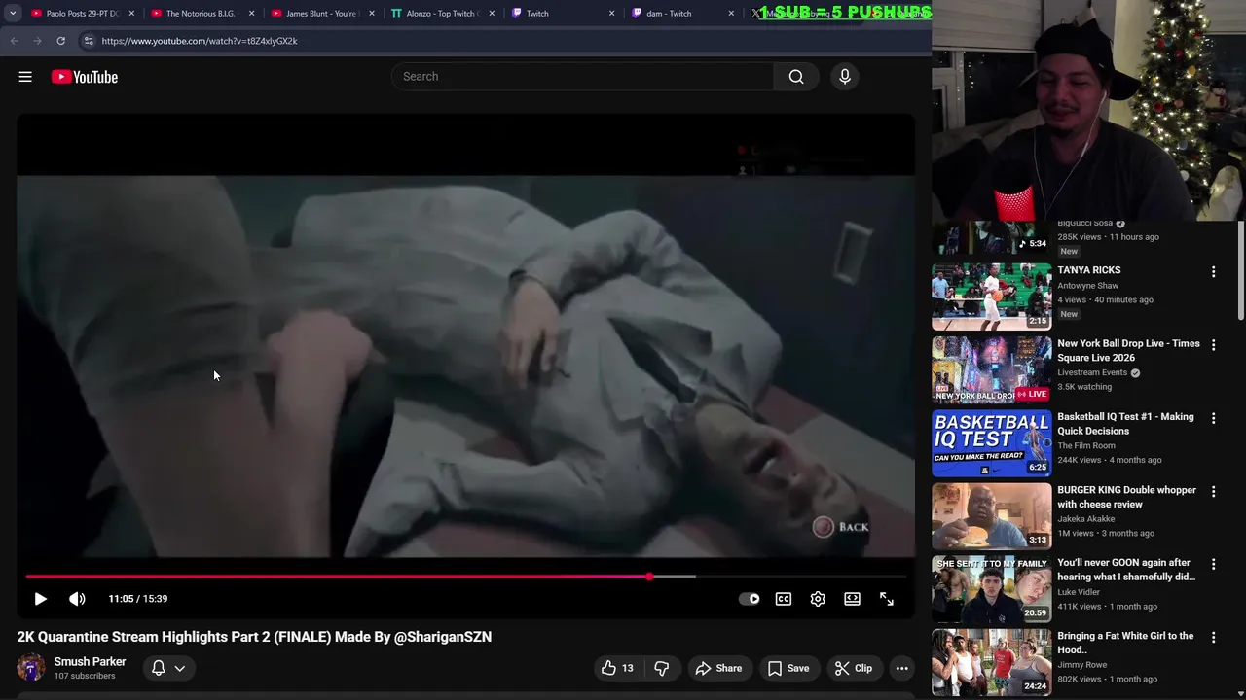Play the paused video
This screenshot has width=1246, height=700.
pyautogui.click(x=41, y=599)
